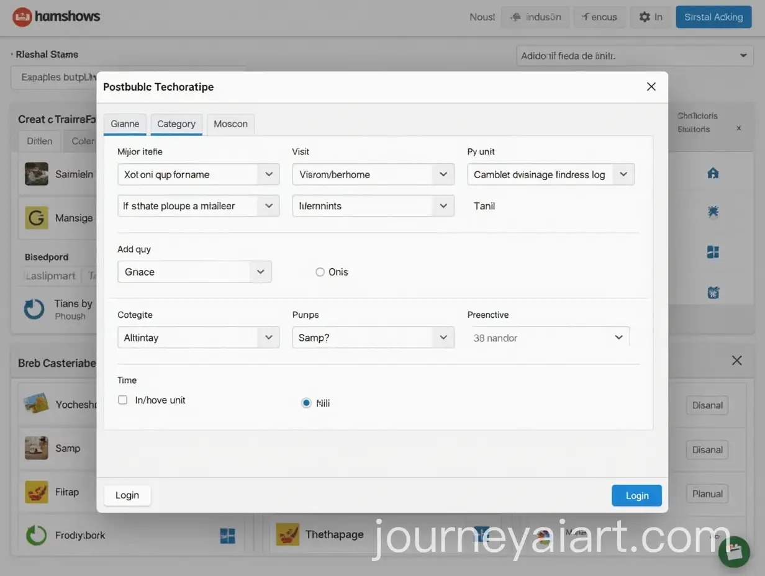Click the Windows grid icon in the sidebar
This screenshot has height=576, width=765.
click(712, 252)
